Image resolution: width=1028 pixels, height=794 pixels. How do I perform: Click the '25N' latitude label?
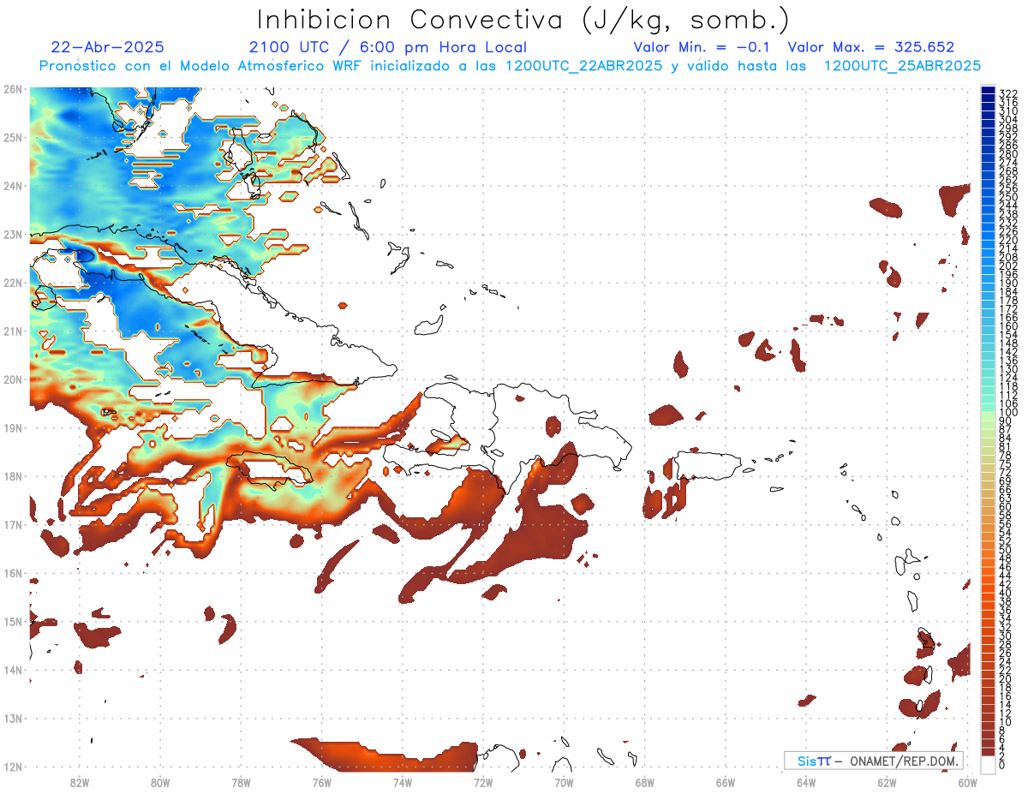(13, 137)
